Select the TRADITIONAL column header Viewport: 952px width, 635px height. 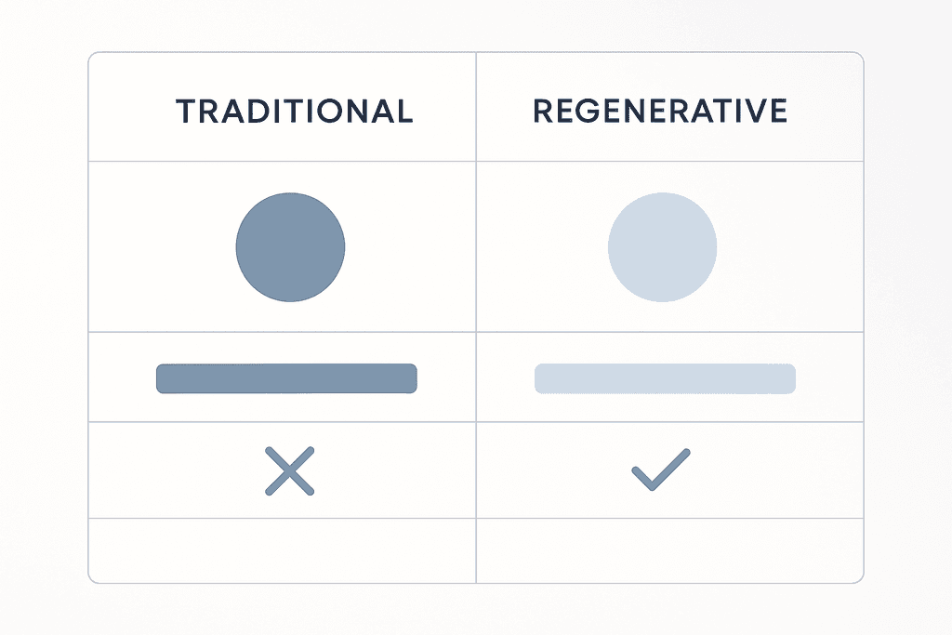[x=294, y=111]
